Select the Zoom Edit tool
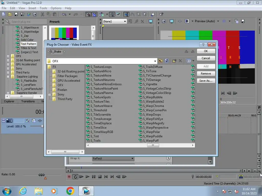262x196 pixels. 145,14
